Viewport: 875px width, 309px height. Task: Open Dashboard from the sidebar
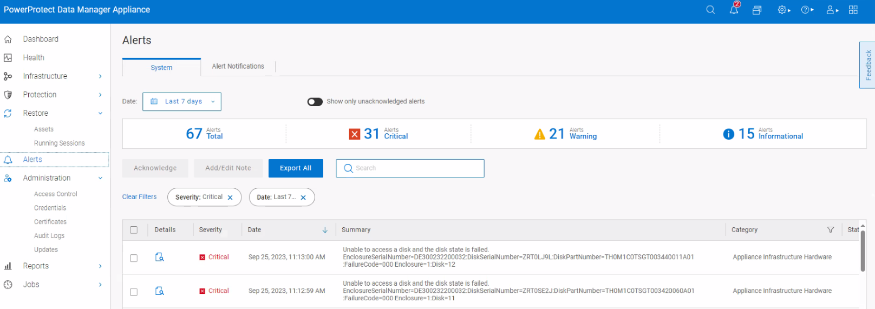coord(41,40)
